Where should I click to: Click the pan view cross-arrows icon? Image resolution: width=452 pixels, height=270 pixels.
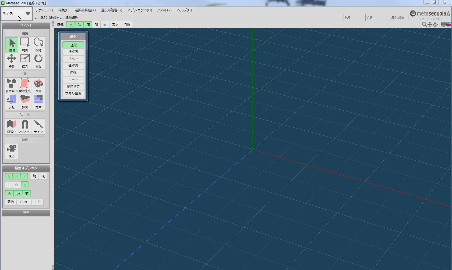pyautogui.click(x=430, y=24)
